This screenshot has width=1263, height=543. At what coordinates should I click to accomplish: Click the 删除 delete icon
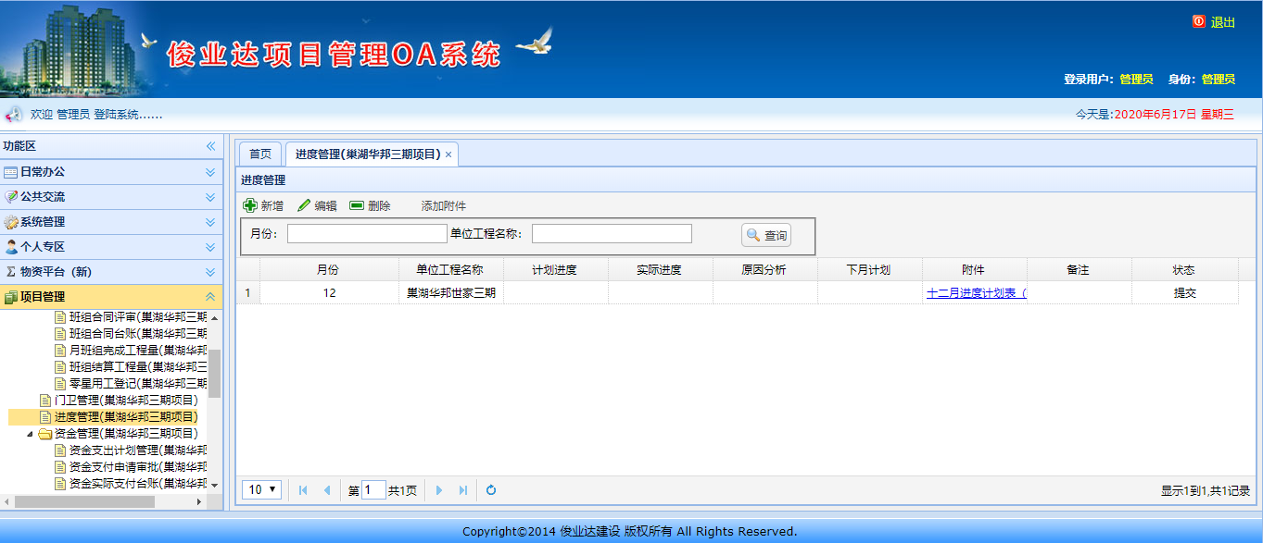tap(357, 205)
